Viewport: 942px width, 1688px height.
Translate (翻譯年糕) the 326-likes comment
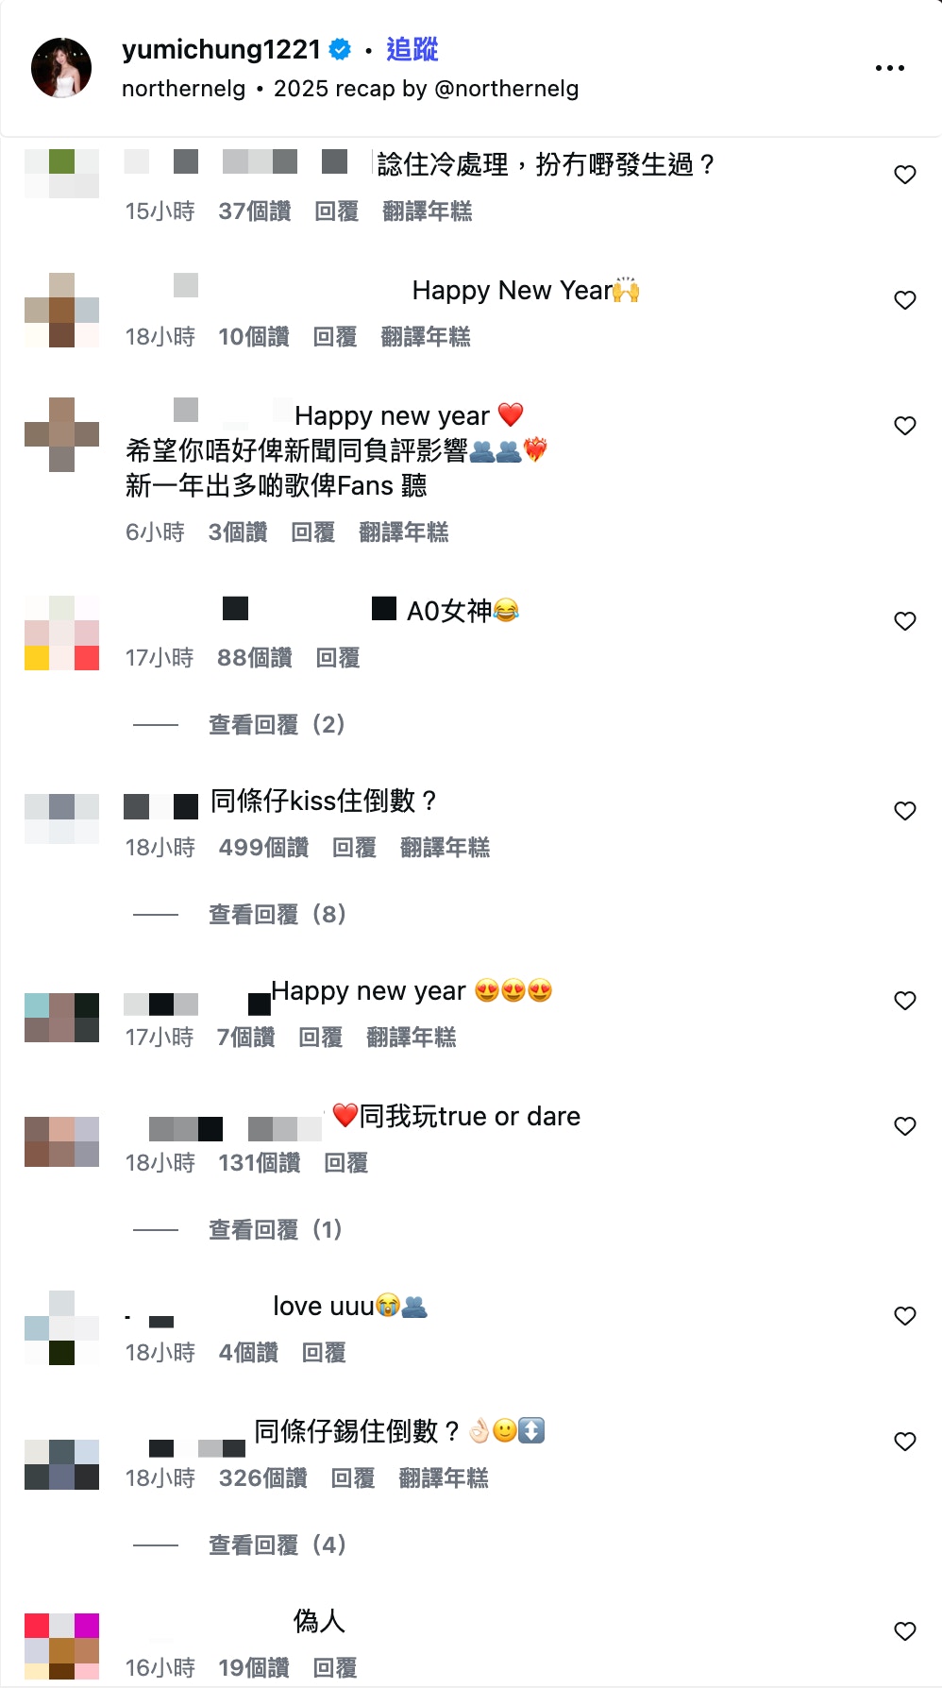(444, 1478)
